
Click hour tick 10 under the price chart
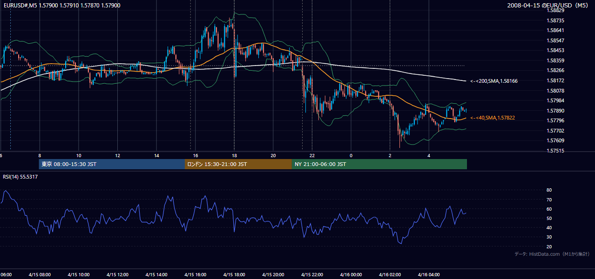(79, 156)
